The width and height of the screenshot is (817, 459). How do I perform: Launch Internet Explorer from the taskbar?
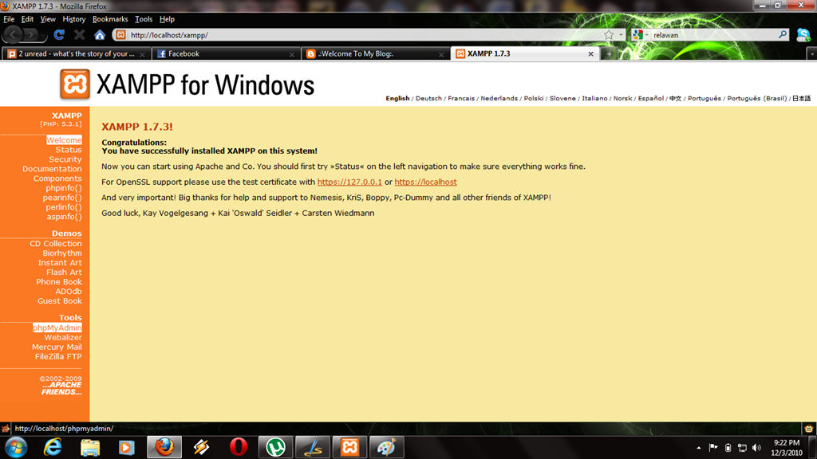pos(53,448)
